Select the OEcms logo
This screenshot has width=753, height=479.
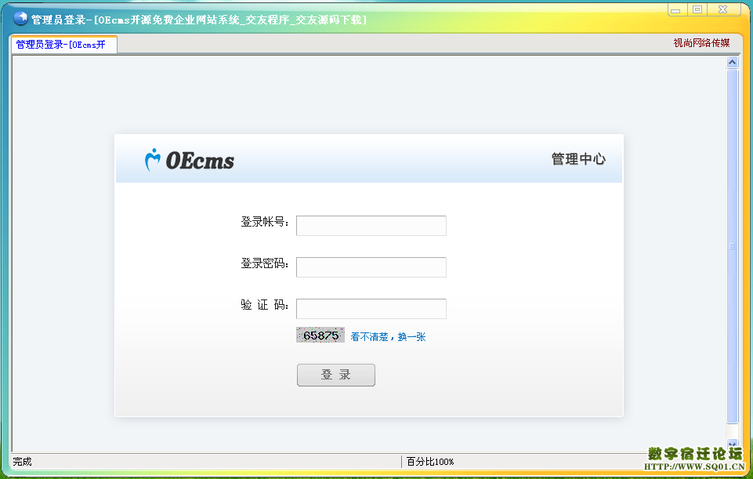[189, 160]
